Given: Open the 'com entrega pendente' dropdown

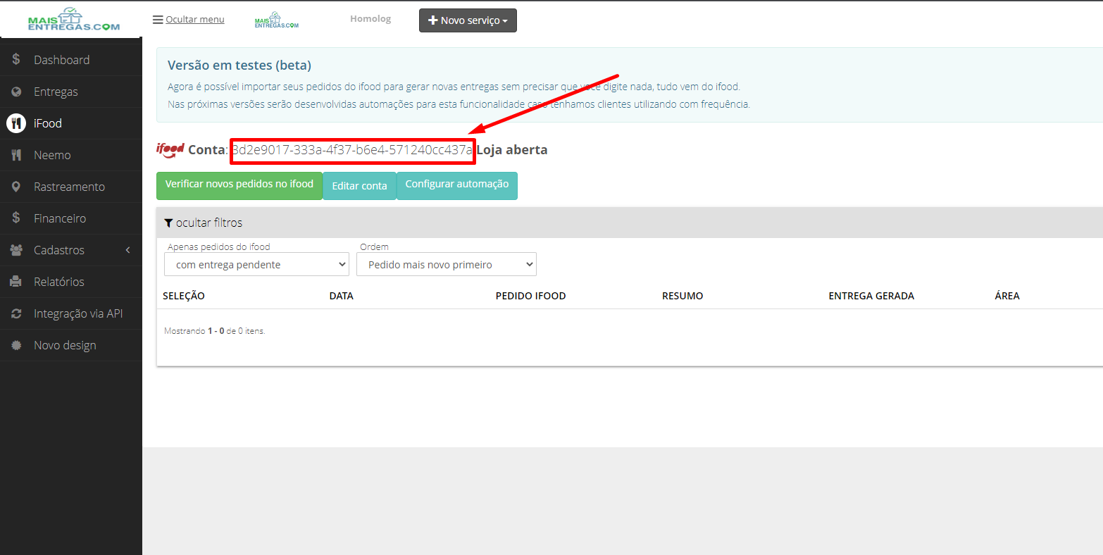Looking at the screenshot, I should pos(257,265).
